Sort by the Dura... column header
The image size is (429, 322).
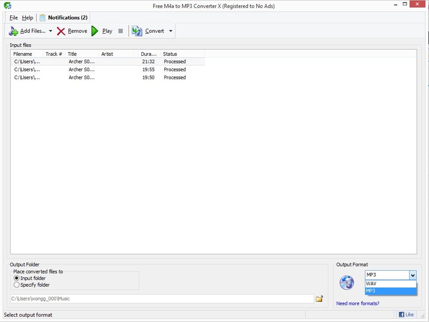148,54
